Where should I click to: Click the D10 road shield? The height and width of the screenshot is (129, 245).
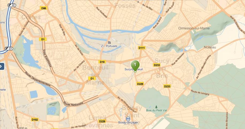(102, 62)
